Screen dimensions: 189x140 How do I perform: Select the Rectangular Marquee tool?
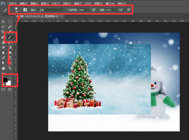10,21
